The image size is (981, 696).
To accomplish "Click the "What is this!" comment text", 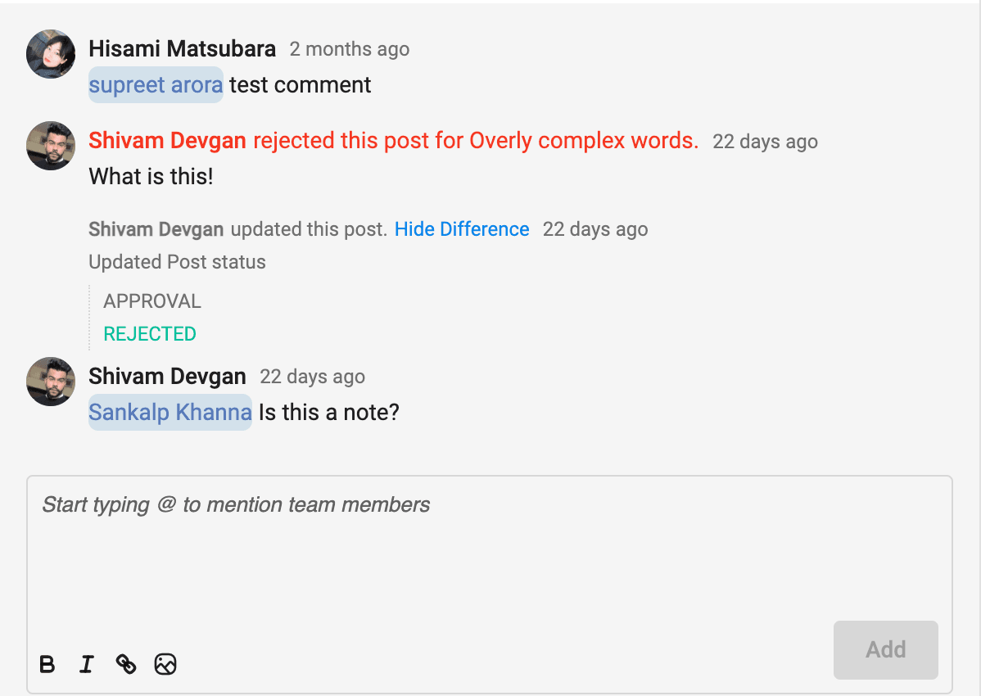I will [151, 176].
